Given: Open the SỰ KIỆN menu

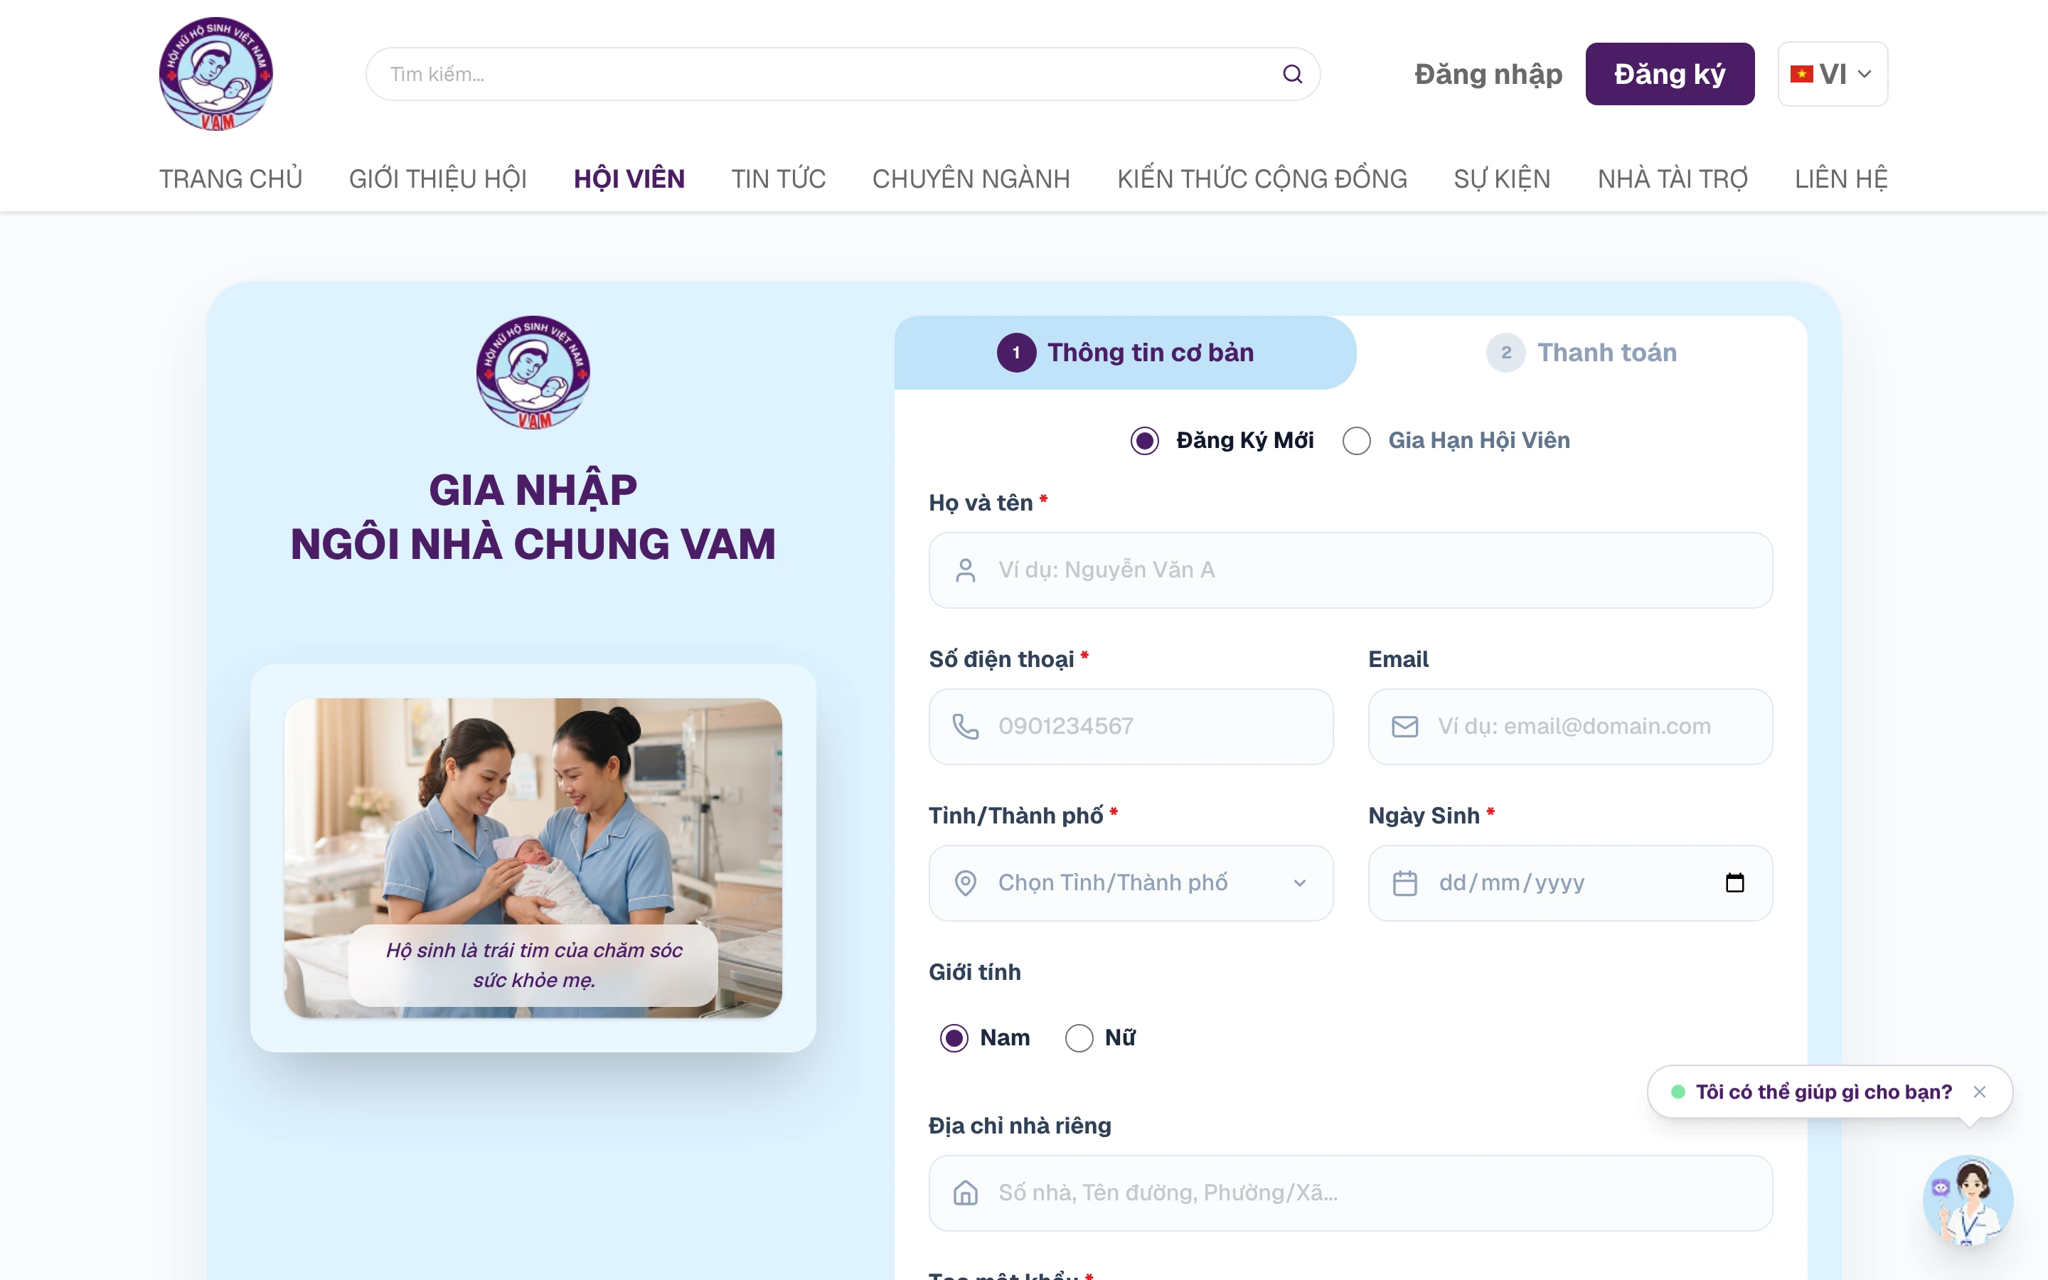Looking at the screenshot, I should [1502, 179].
